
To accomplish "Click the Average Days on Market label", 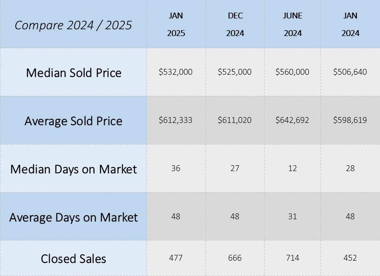I will tap(73, 217).
